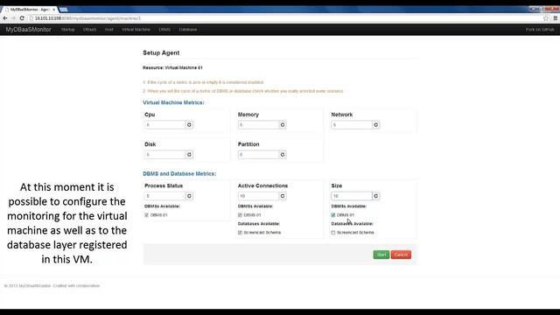This screenshot has height=315, width=560.
Task: Close the MyDBaaSMonitor browser tab
Action: click(54, 10)
